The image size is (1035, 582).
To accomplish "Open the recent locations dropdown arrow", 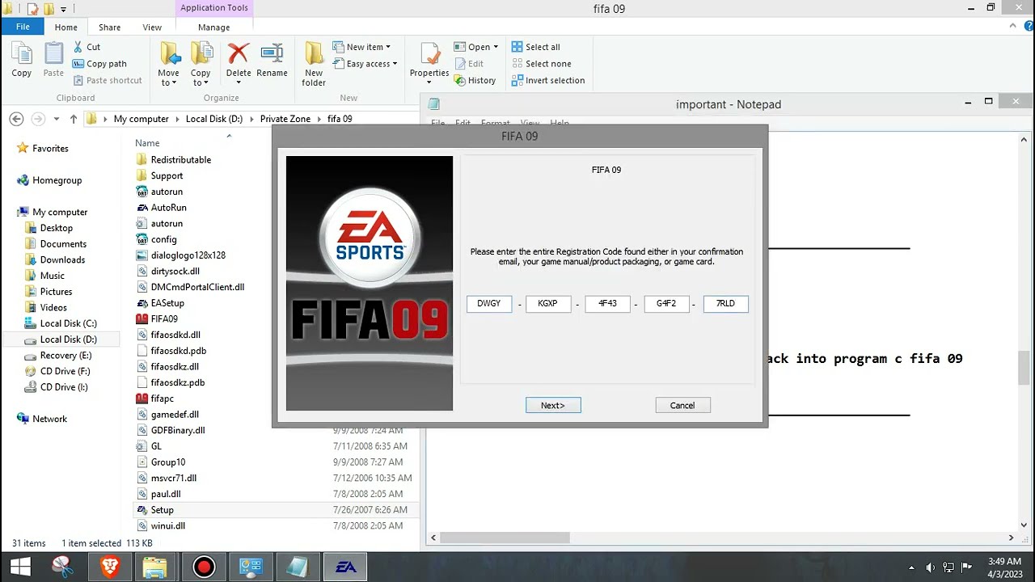I will click(x=56, y=119).
